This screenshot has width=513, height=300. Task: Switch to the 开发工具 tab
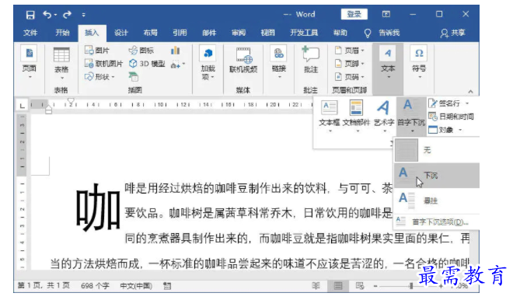click(304, 33)
